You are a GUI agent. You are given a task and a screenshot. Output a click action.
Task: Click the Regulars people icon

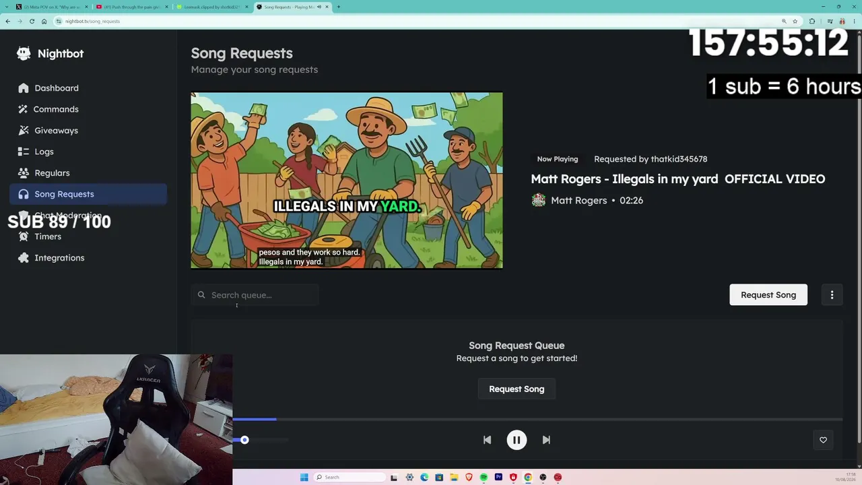click(24, 172)
